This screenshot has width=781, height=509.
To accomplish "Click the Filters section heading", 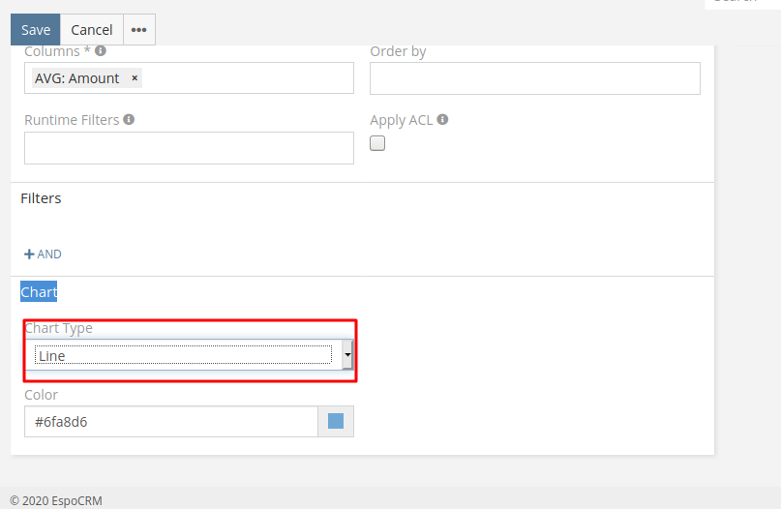I will tap(41, 198).
